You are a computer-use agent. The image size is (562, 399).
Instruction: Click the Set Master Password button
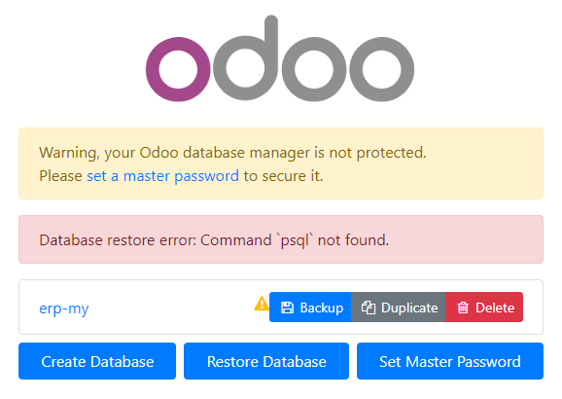(x=450, y=361)
